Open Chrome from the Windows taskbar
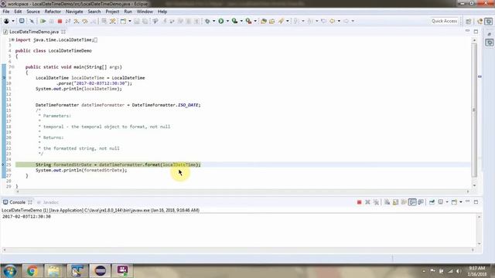495x278 pixels. coord(32,271)
